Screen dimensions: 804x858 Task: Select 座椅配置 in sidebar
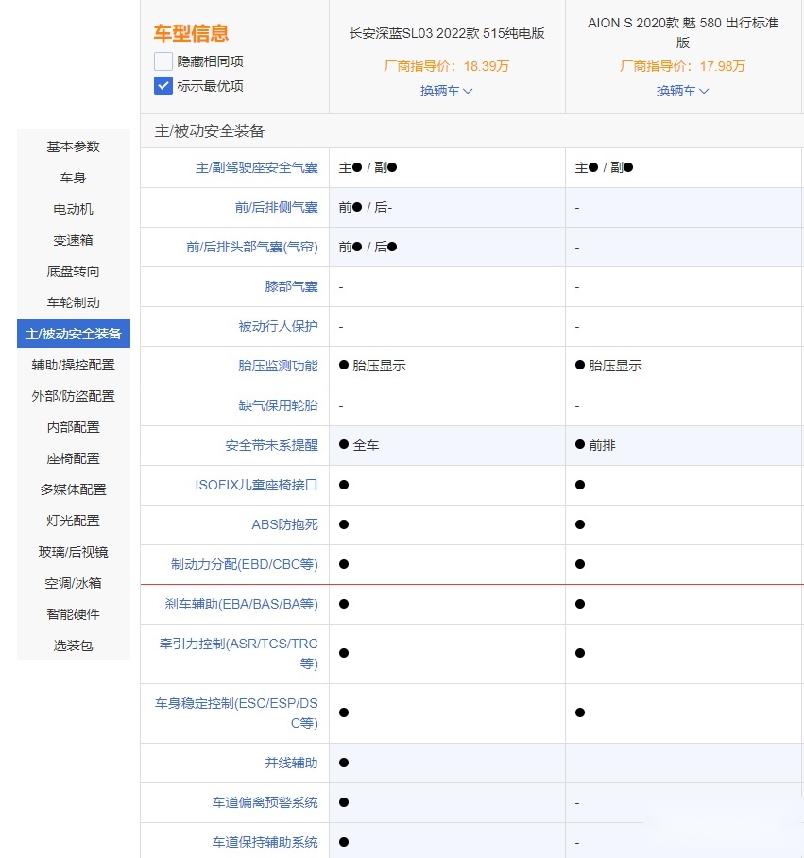(x=74, y=458)
